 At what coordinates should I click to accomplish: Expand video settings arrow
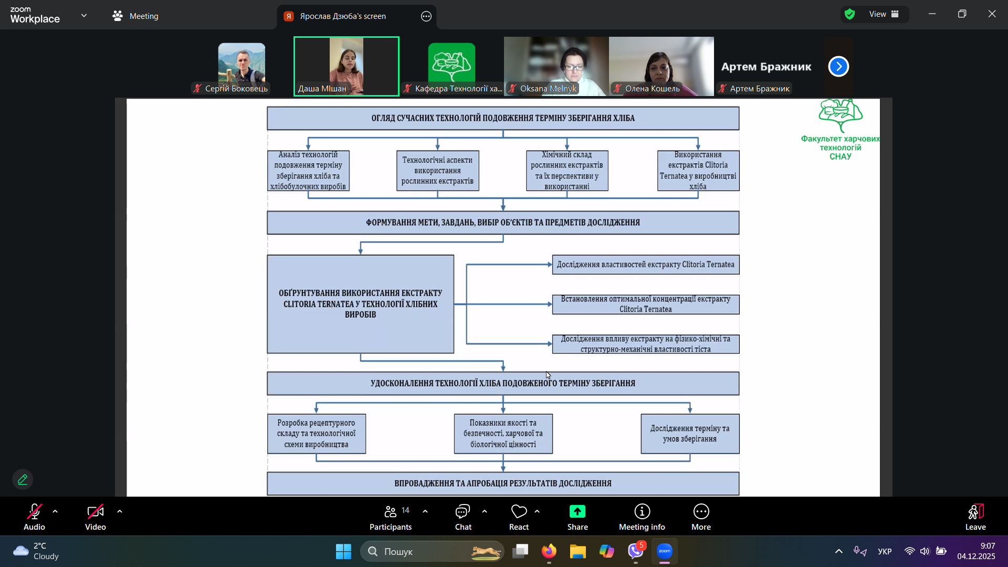click(x=120, y=511)
